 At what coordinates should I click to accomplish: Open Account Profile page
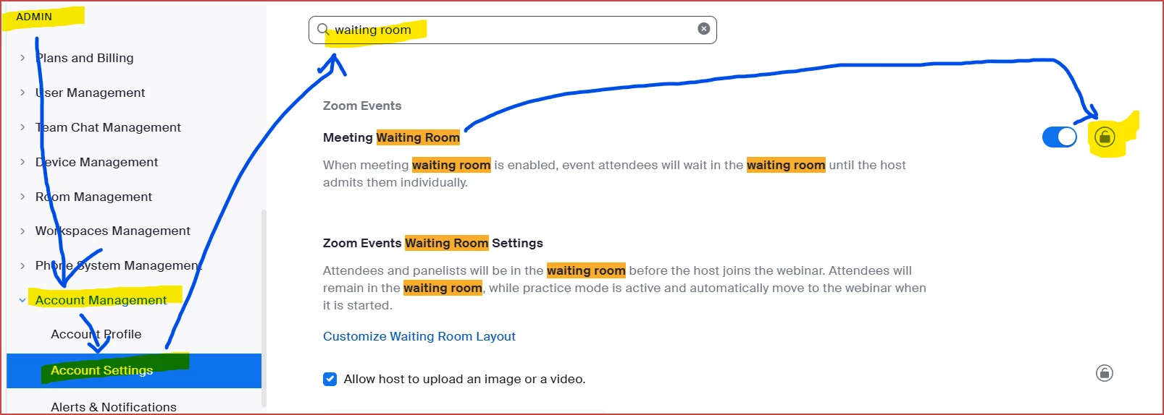pos(96,334)
